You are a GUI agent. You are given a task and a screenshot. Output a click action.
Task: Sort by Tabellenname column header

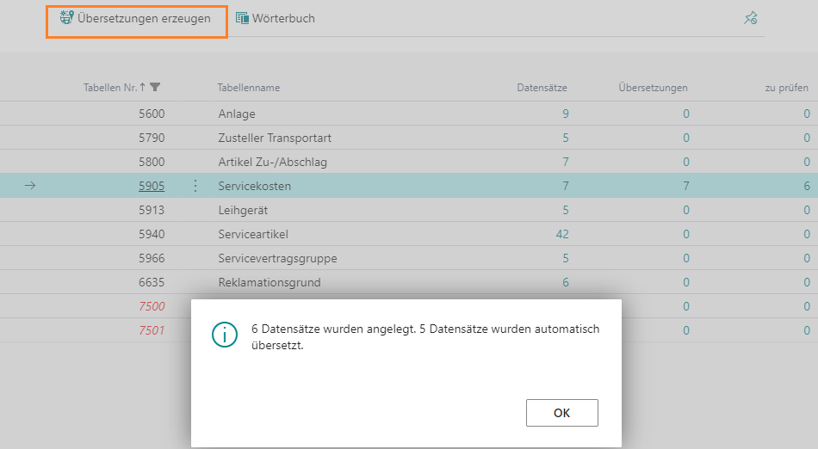tap(248, 88)
